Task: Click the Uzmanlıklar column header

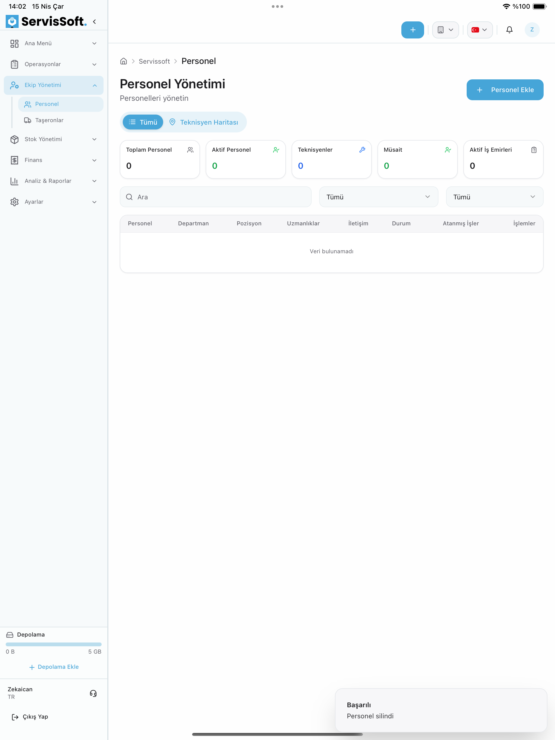Action: [303, 223]
